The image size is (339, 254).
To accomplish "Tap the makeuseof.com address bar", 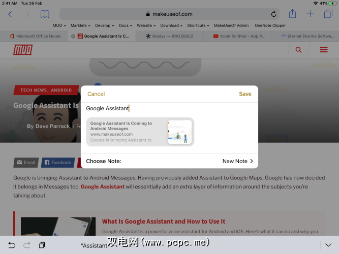I will (170, 14).
